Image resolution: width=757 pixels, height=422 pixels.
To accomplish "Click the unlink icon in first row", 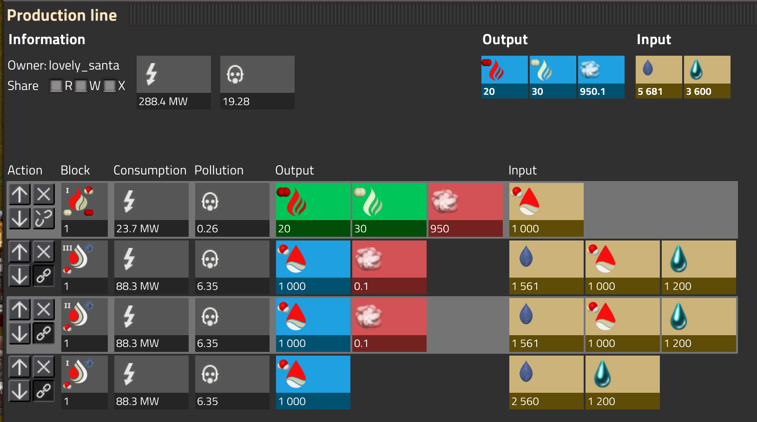I will [x=44, y=218].
